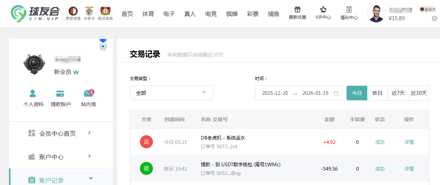Click 今日 03:21 timestamp
This screenshot has width=440, height=185.
tap(176, 142)
